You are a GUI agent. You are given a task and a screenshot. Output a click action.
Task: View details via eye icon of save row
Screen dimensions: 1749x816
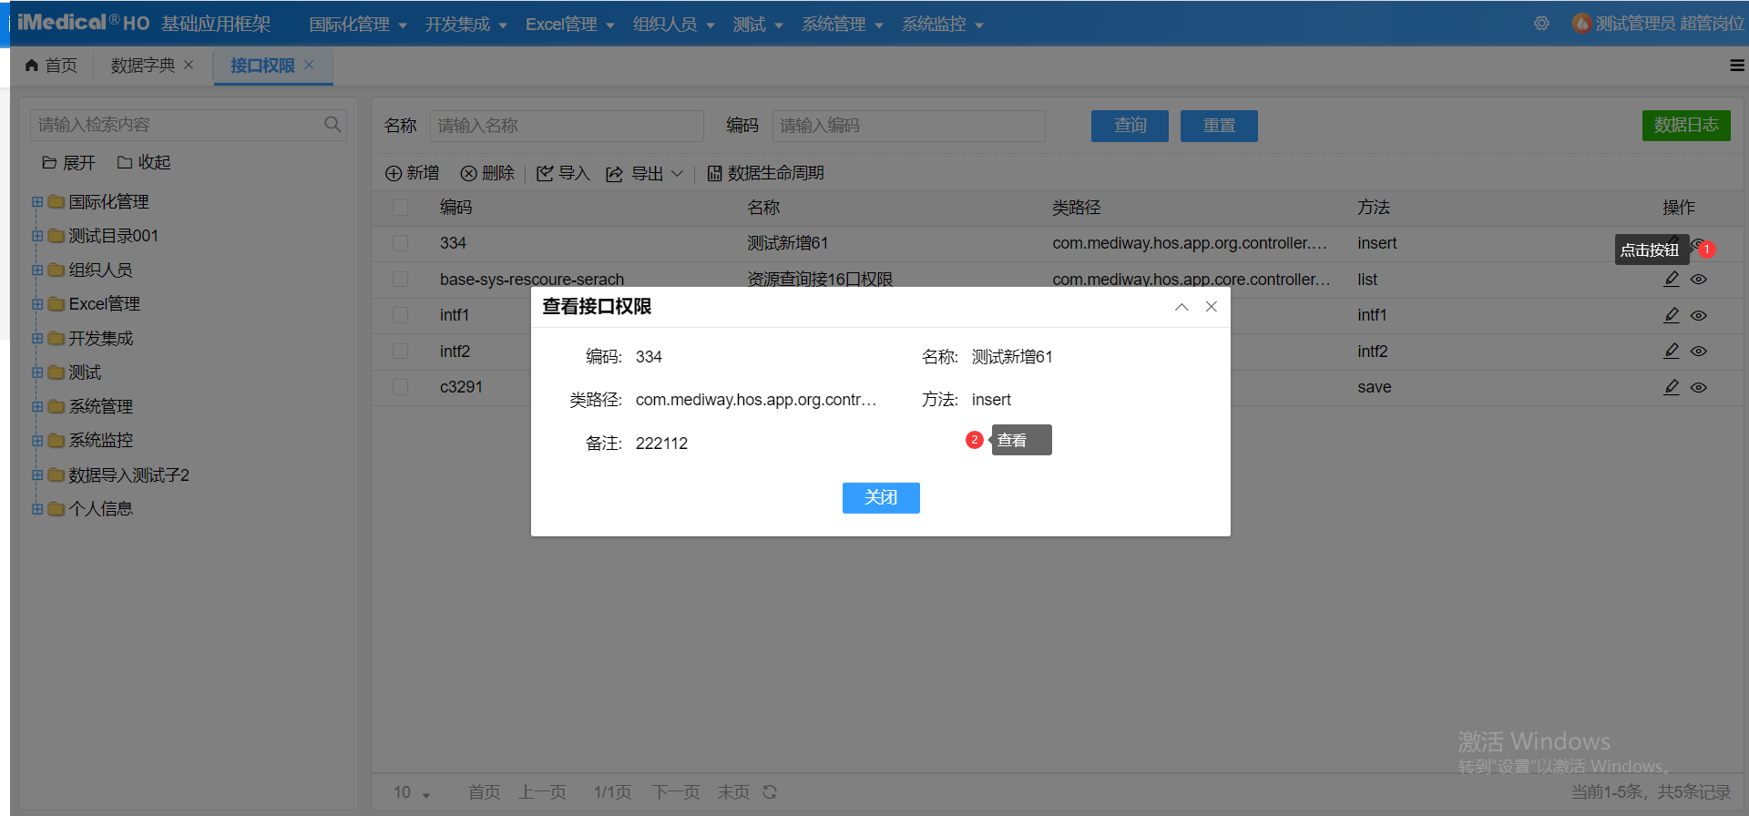point(1699,387)
